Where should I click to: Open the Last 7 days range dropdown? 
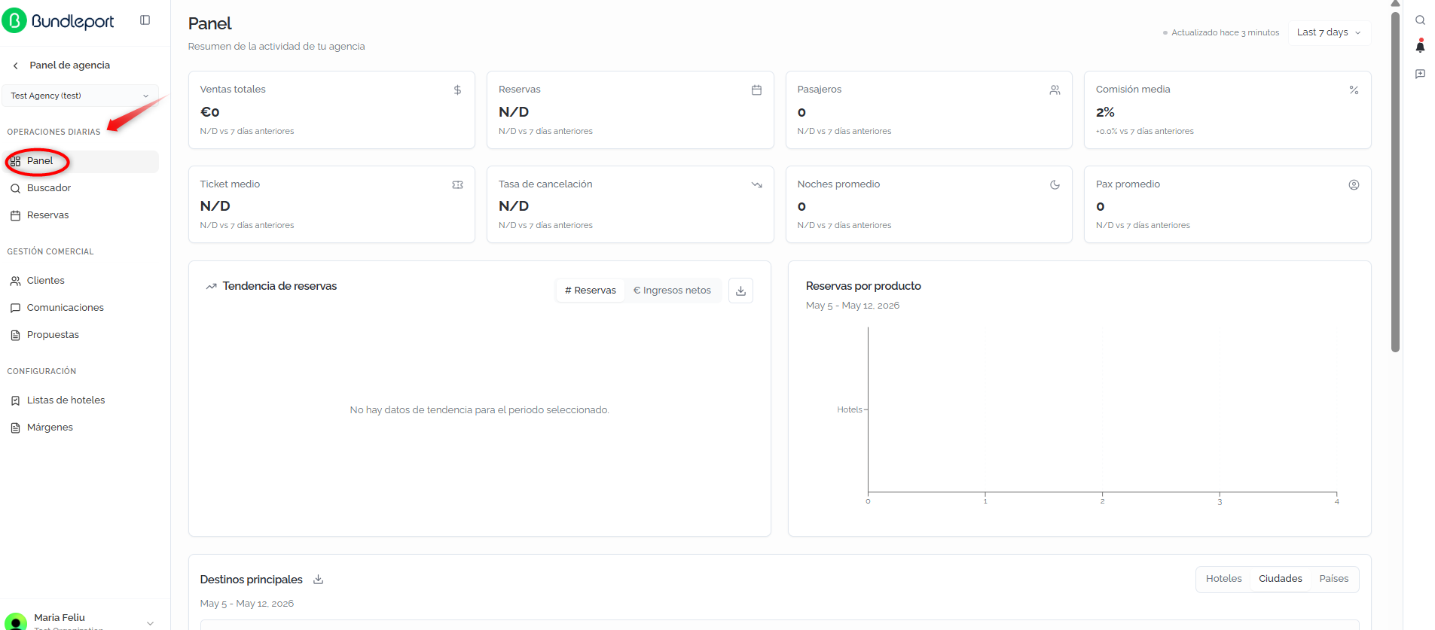click(1329, 32)
